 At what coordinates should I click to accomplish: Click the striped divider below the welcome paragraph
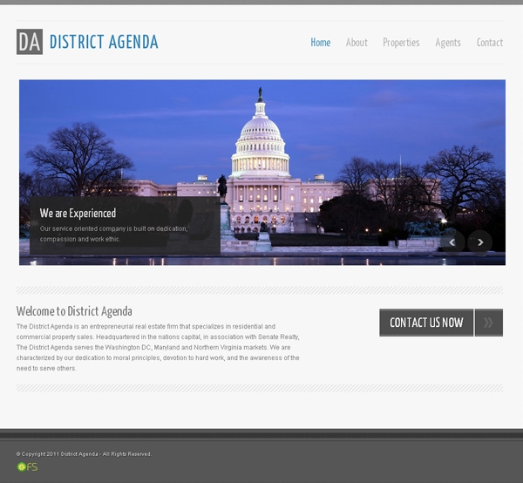(260, 388)
